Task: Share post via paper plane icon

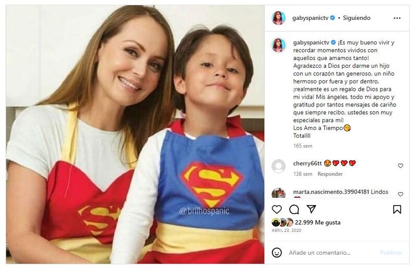Action: pyautogui.click(x=311, y=209)
